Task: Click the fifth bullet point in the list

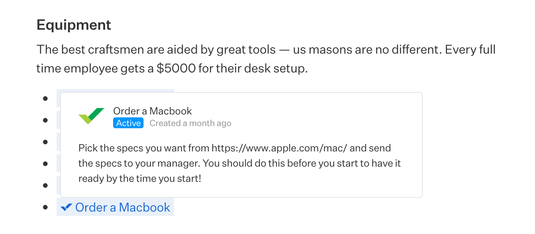Action: point(45,185)
